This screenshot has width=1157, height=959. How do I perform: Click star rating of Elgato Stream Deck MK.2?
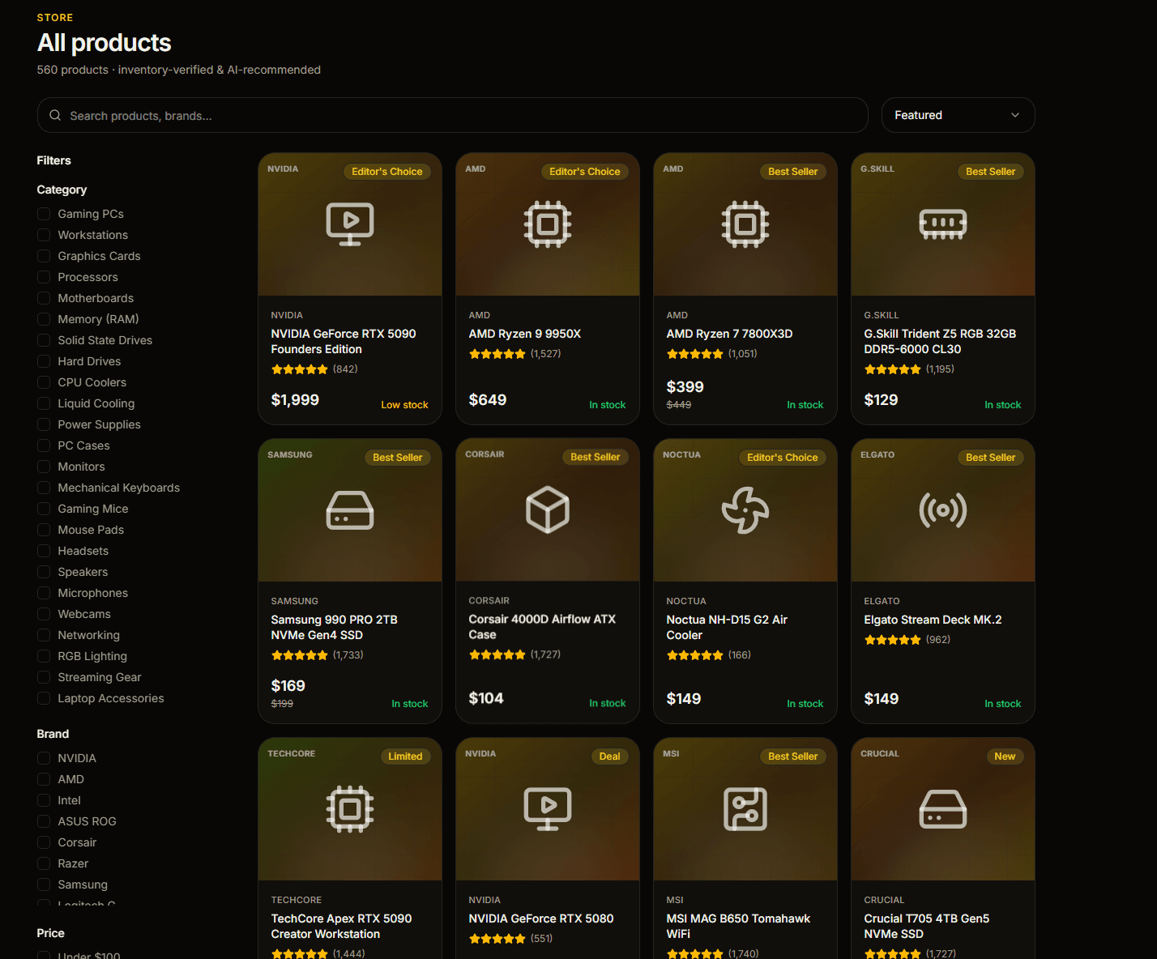coord(893,640)
